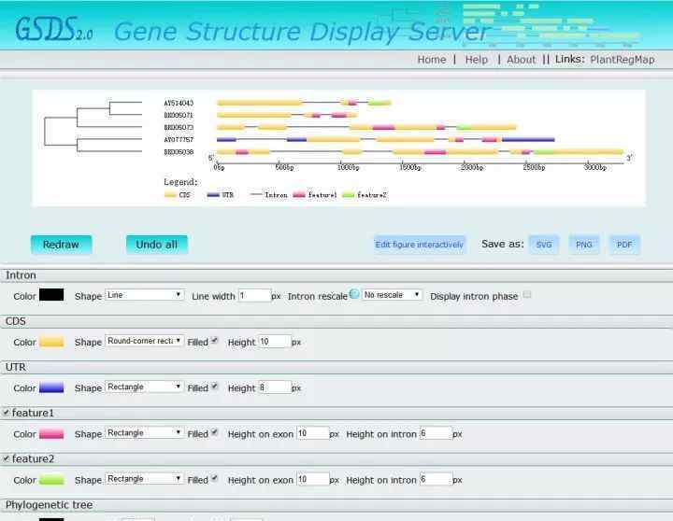Click the Intron legend entry
The height and width of the screenshot is (521, 673).
click(269, 195)
